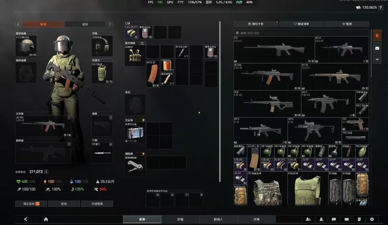The height and width of the screenshot is (225, 388).
Task: Open the mail envelope icon
Action: pyautogui.click(x=347, y=219)
